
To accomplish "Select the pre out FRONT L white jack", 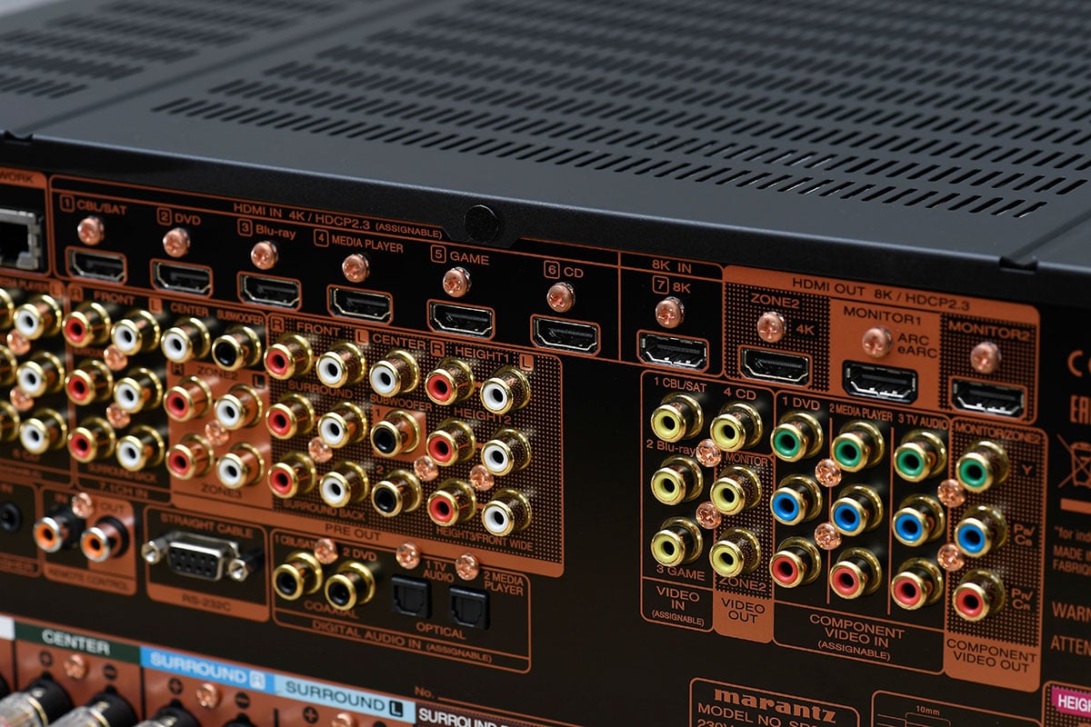I will click(x=342, y=363).
